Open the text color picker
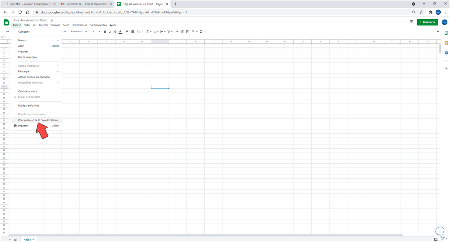This screenshot has width=450, height=242. [x=120, y=31]
